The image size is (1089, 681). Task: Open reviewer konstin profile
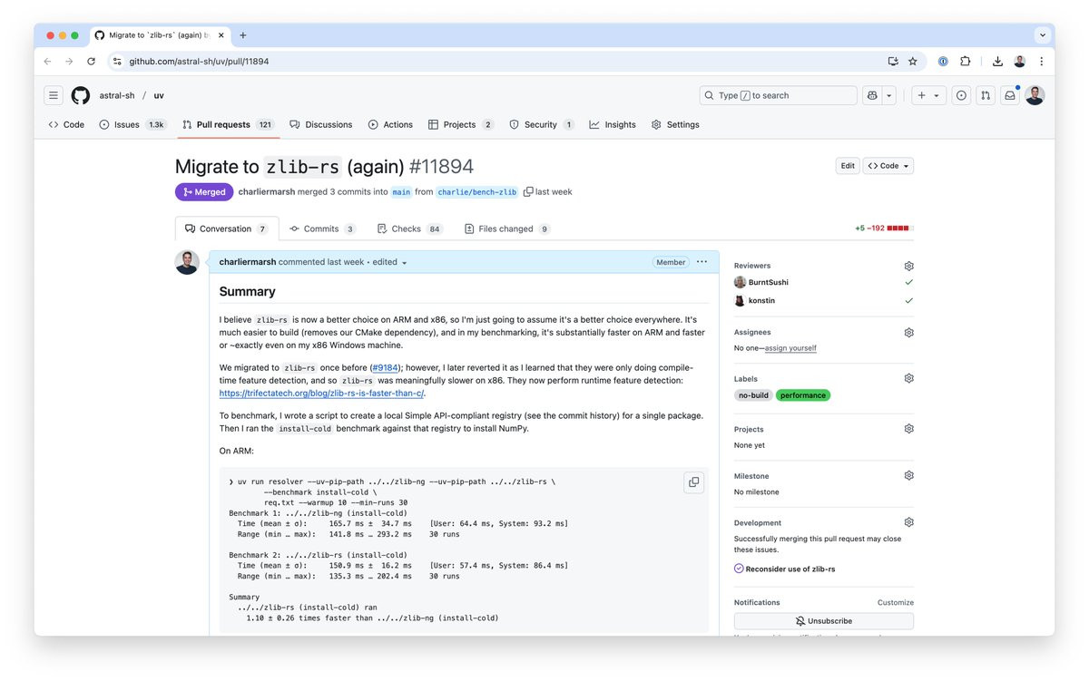[761, 300]
